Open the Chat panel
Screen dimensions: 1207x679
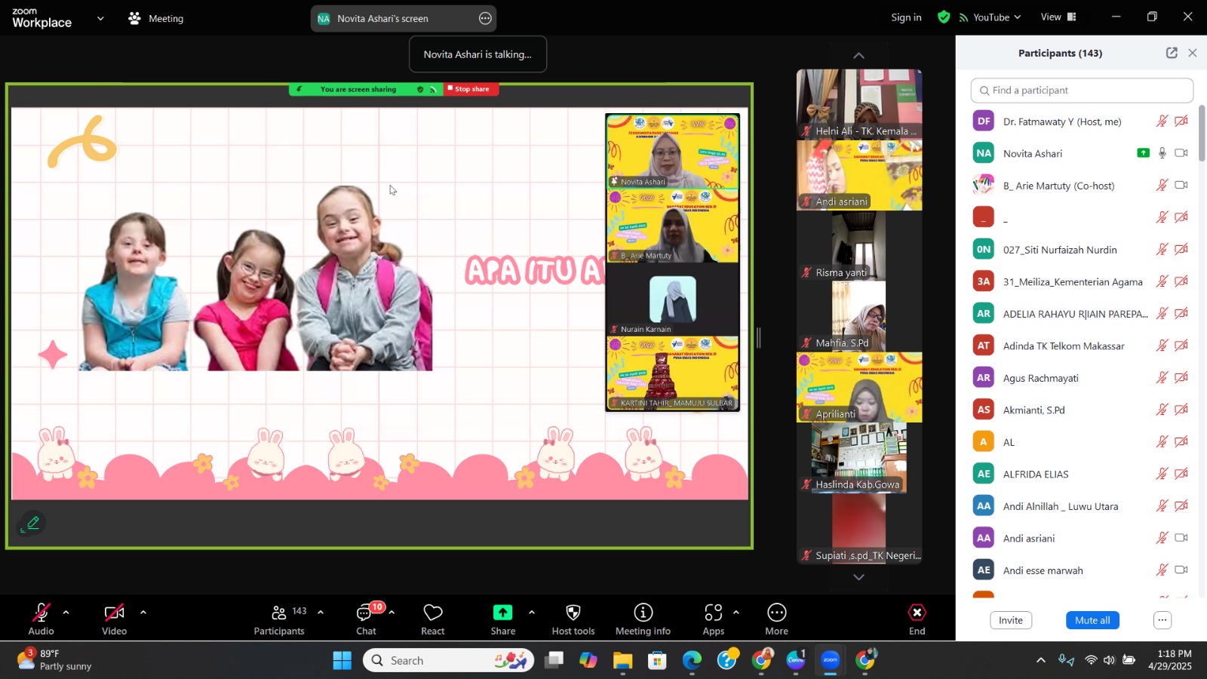pyautogui.click(x=366, y=619)
